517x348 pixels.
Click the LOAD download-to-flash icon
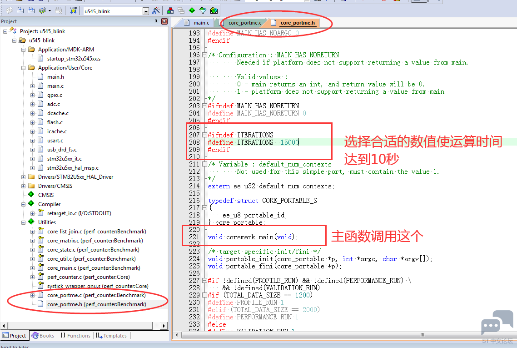tap(73, 10)
